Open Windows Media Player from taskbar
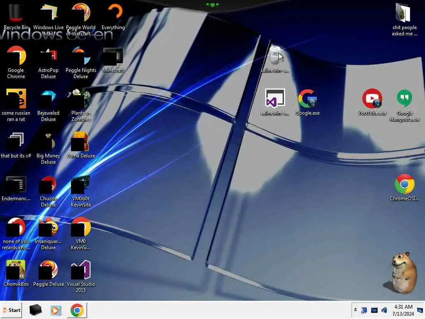 (56, 310)
